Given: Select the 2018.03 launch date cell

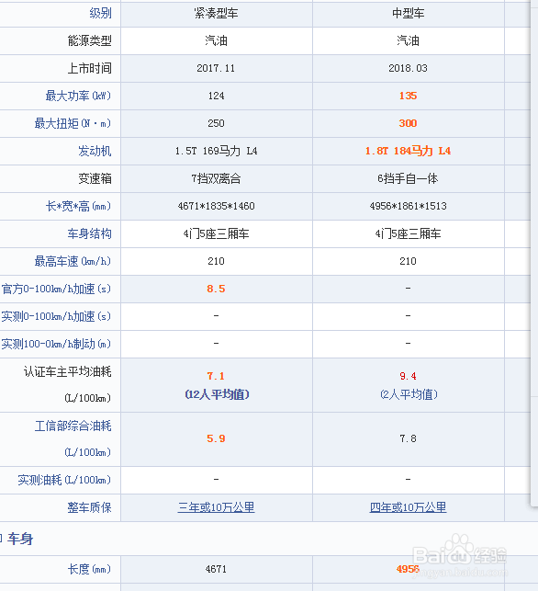Looking at the screenshot, I should pyautogui.click(x=409, y=68).
